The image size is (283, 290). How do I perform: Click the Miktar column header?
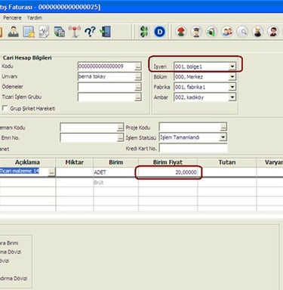tap(75, 162)
